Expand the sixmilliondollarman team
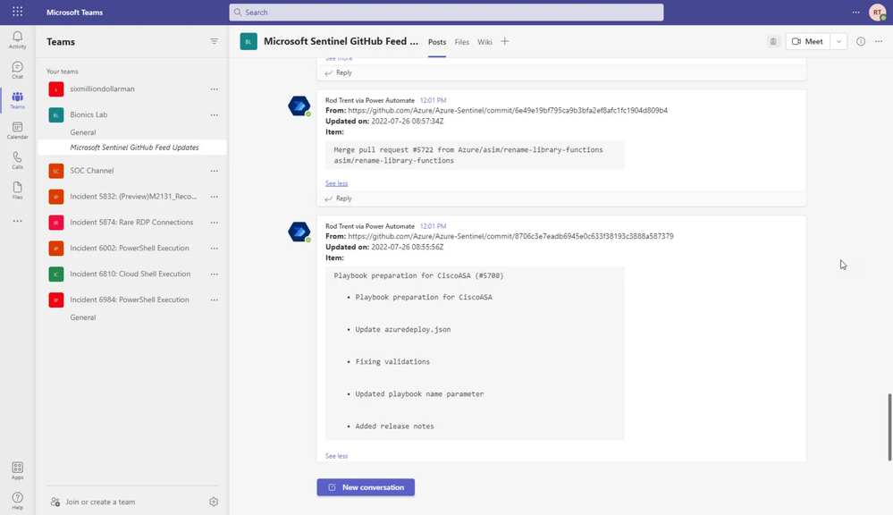Screen dimensions: 893x515 (x=103, y=89)
